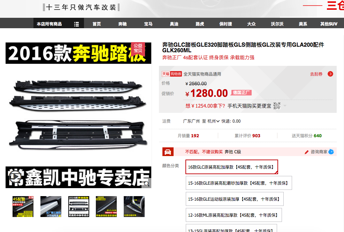
Task: Expand the arrow next to the QR code
Action: point(285,106)
